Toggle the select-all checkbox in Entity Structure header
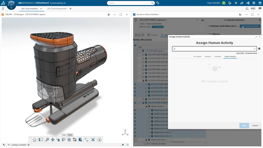263x148 pixels. pyautogui.click(x=135, y=45)
